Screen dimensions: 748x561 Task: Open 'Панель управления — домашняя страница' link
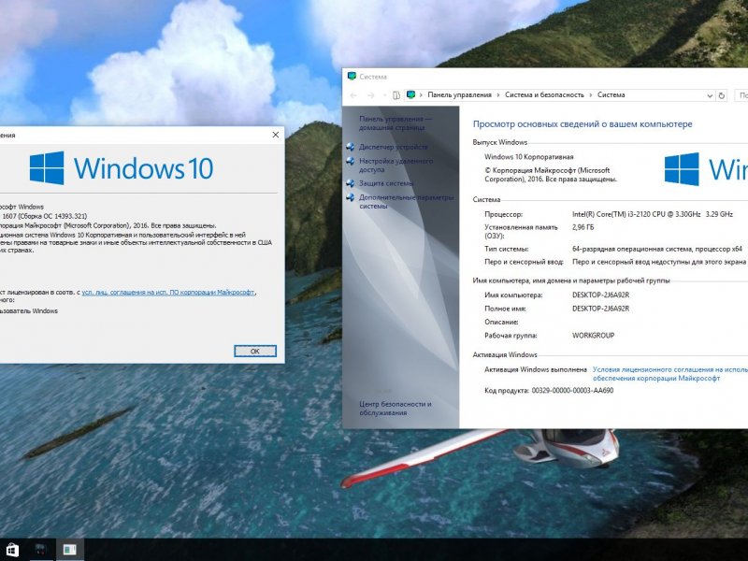click(x=395, y=123)
